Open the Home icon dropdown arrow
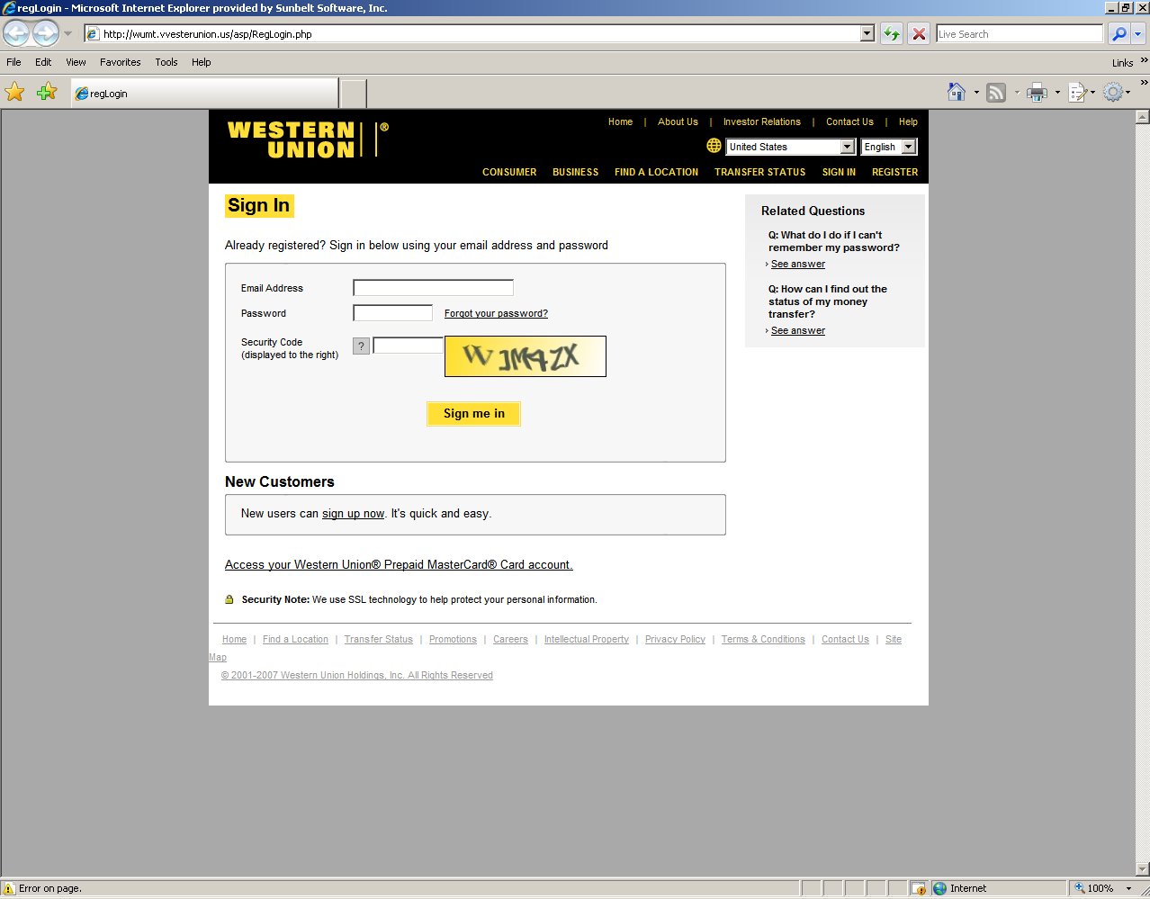The height and width of the screenshot is (899, 1150). pyautogui.click(x=976, y=92)
